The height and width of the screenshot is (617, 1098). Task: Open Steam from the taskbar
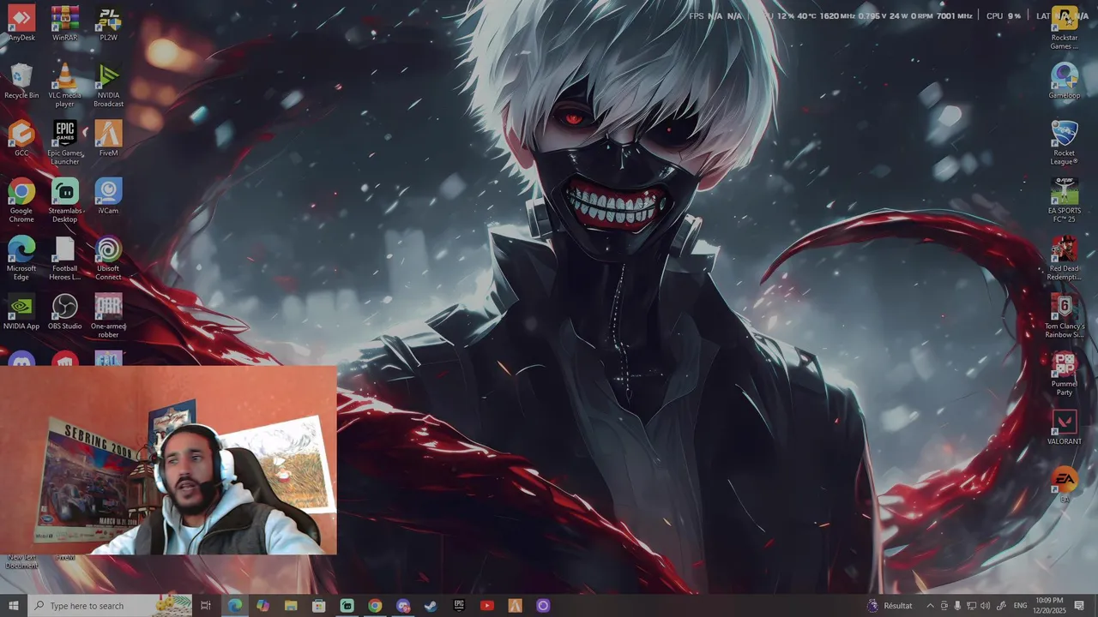pos(431,606)
